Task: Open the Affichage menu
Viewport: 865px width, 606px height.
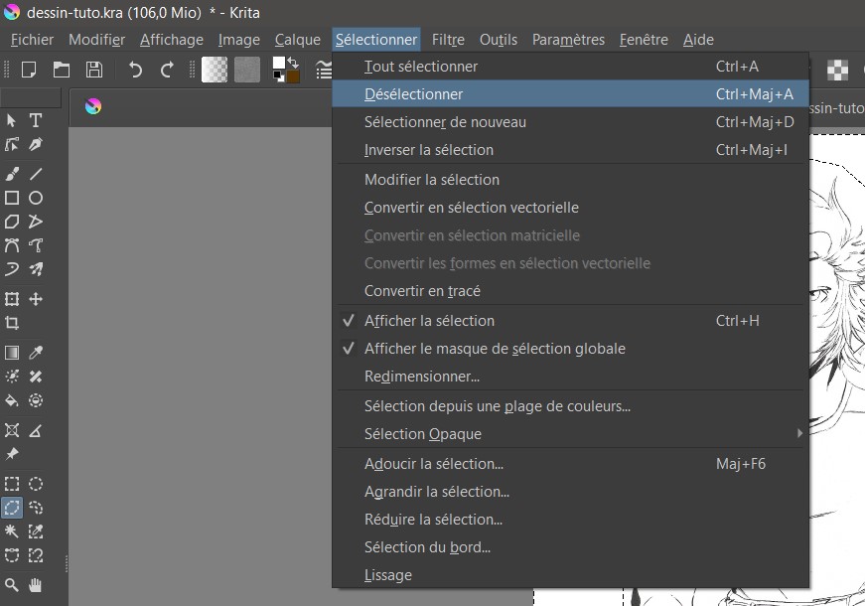Action: point(172,40)
